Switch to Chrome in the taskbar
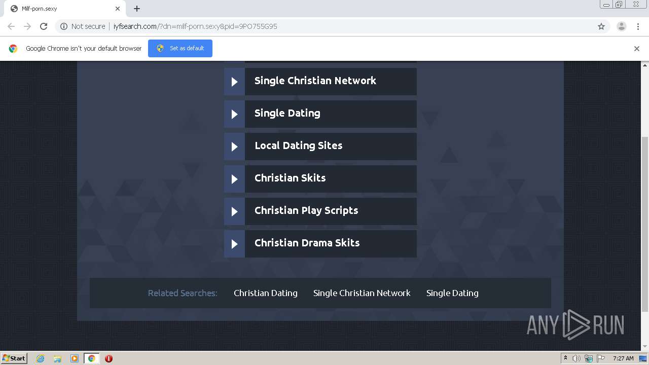 pyautogui.click(x=92, y=358)
